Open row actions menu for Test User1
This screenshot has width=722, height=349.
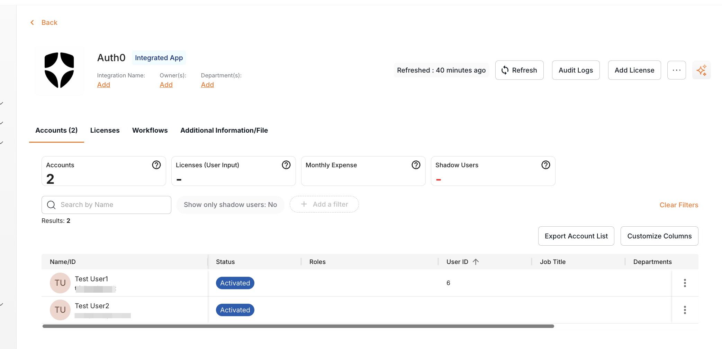pyautogui.click(x=685, y=283)
